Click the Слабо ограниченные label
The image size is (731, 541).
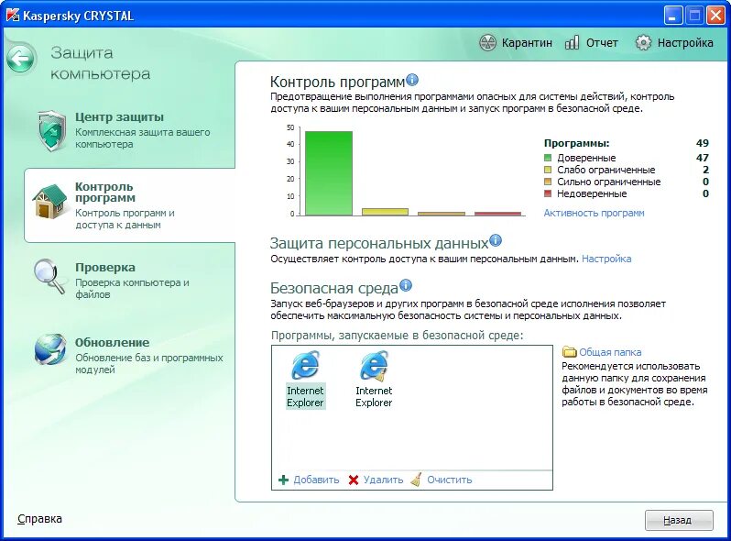tap(606, 170)
